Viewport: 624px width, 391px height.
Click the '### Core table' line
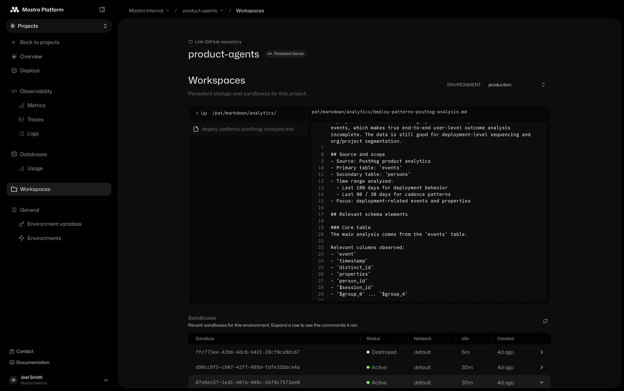click(351, 227)
